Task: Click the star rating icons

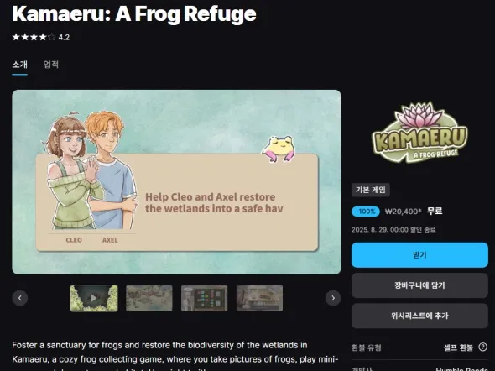Action: tap(34, 37)
